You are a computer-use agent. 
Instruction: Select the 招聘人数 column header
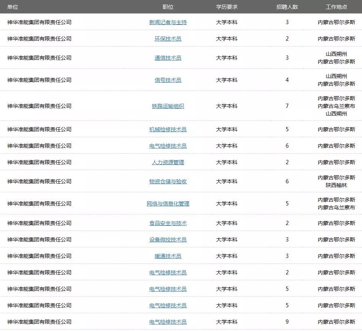coord(287,7)
